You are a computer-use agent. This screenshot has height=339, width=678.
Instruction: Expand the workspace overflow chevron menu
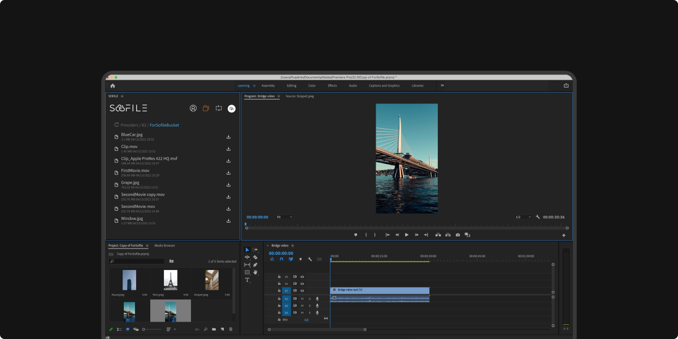click(442, 85)
